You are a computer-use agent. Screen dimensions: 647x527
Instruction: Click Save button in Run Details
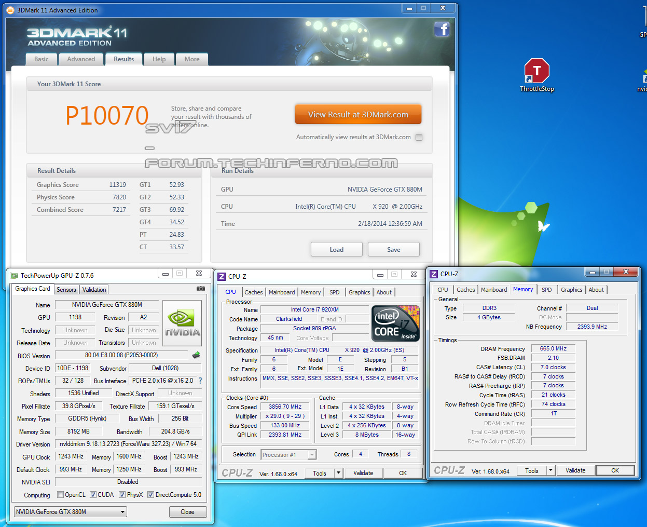394,250
